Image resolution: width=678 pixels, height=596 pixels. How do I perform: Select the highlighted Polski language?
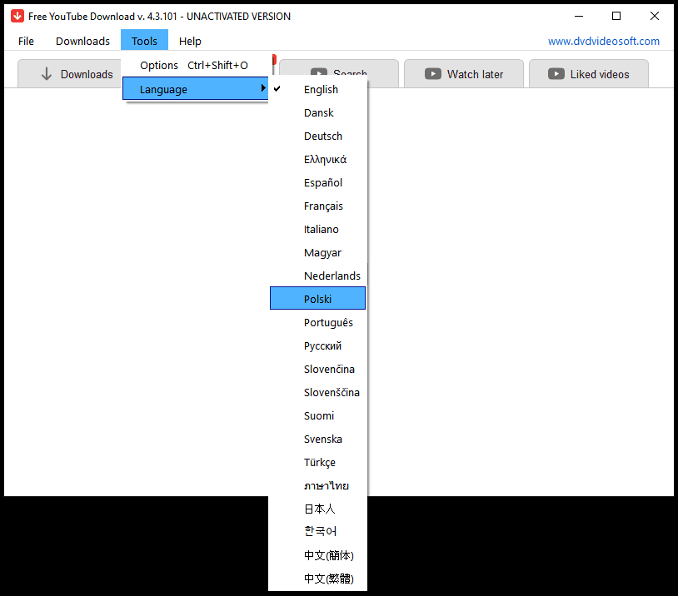(x=318, y=298)
